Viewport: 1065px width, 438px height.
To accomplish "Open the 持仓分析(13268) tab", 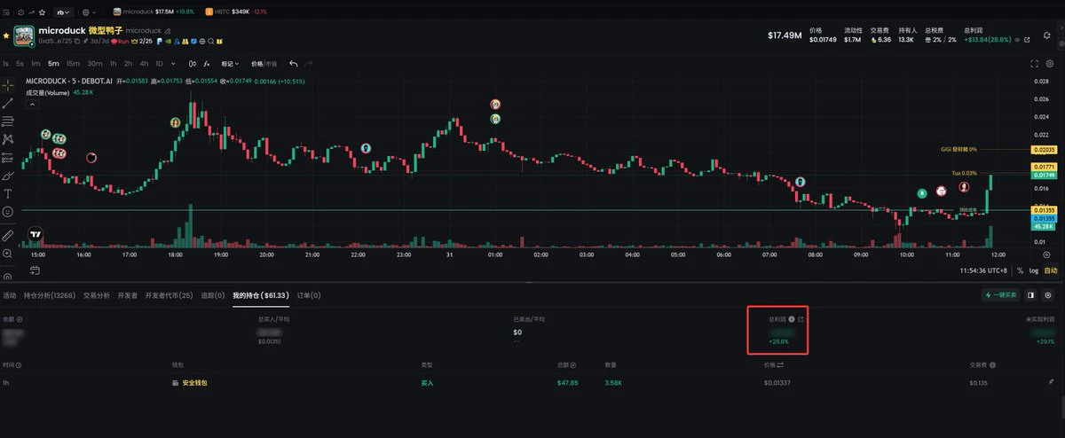I will click(x=49, y=294).
